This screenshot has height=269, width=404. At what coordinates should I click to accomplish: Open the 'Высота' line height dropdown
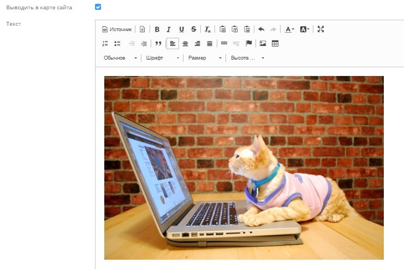(x=247, y=58)
